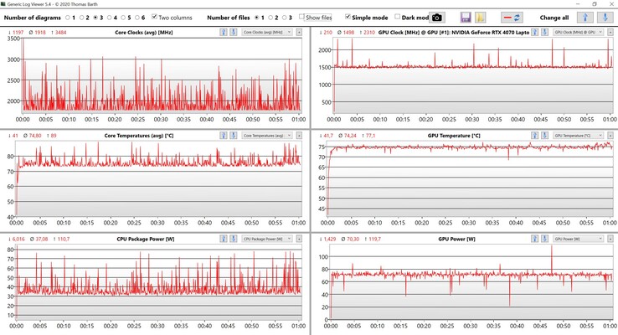This screenshot has height=335, width=618.
Task: Open the Core Clocks (avg) metric dropdown
Action: tap(266, 32)
